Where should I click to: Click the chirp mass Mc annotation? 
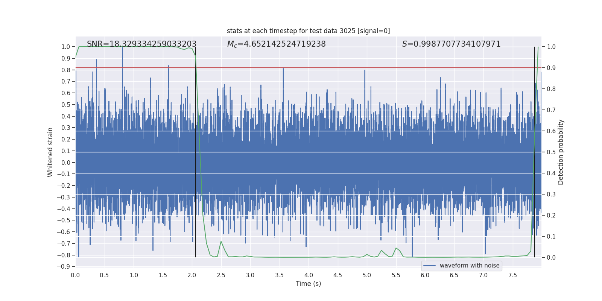(x=276, y=44)
